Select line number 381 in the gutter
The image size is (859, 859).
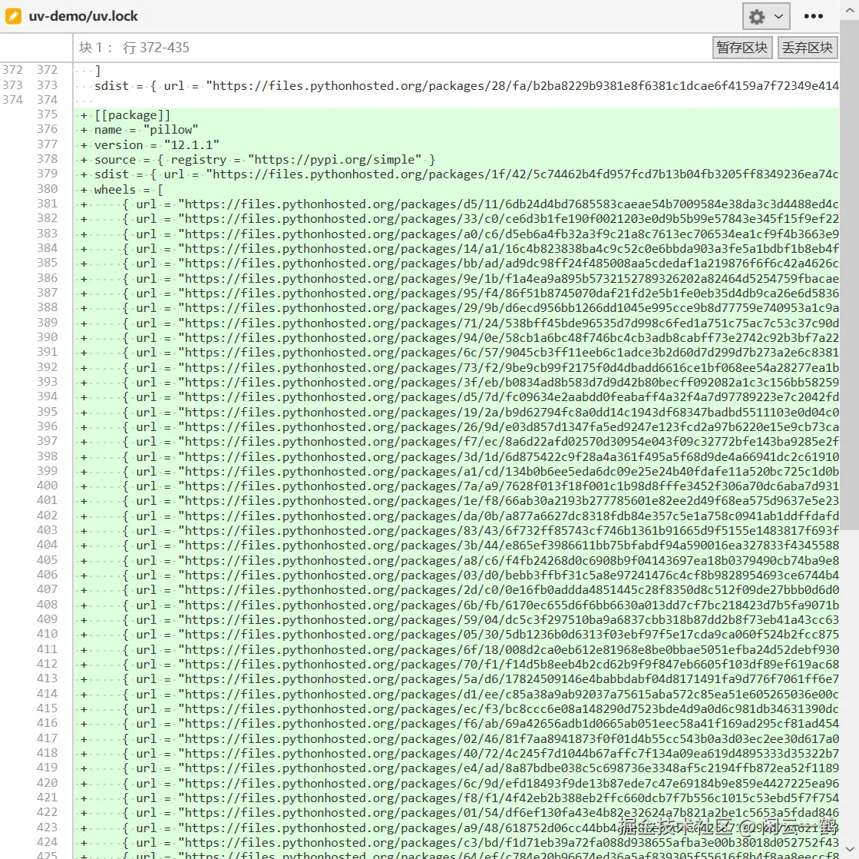47,204
